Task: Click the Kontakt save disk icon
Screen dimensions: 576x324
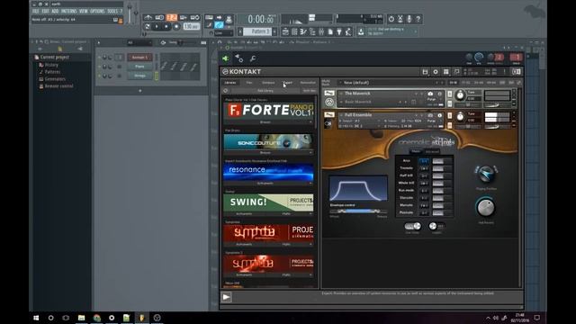Action: [x=425, y=72]
